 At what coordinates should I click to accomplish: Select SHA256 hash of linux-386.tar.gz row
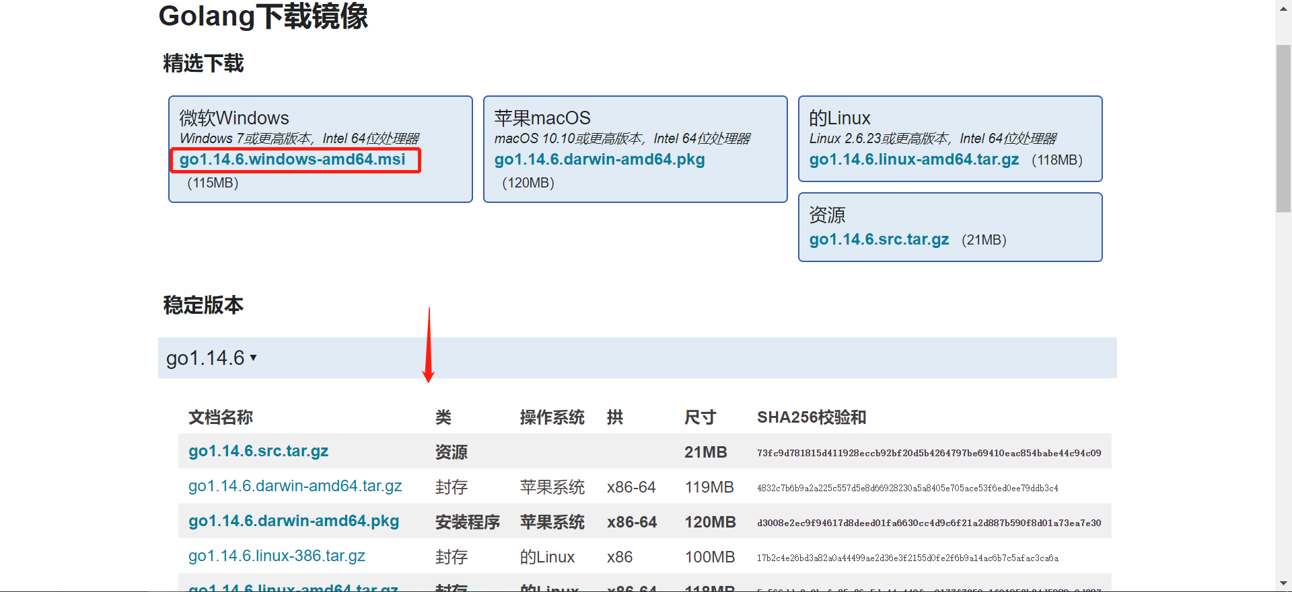pyautogui.click(x=908, y=558)
